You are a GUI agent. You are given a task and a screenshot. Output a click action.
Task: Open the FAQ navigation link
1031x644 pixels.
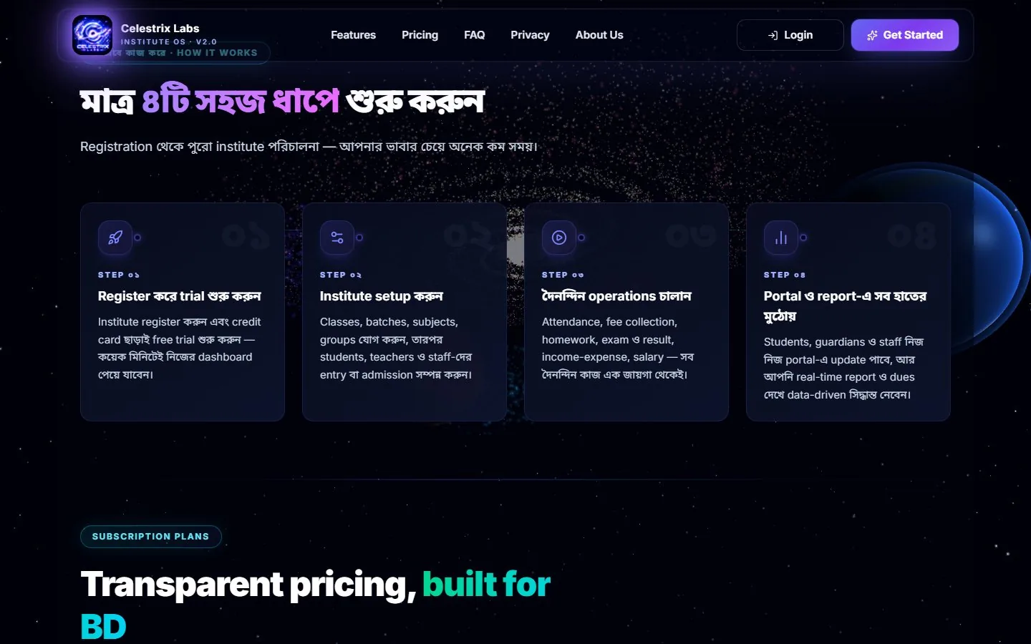pyautogui.click(x=474, y=35)
